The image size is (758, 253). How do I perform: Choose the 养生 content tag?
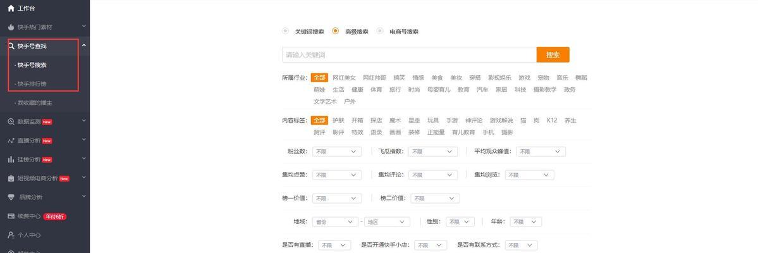pos(570,120)
